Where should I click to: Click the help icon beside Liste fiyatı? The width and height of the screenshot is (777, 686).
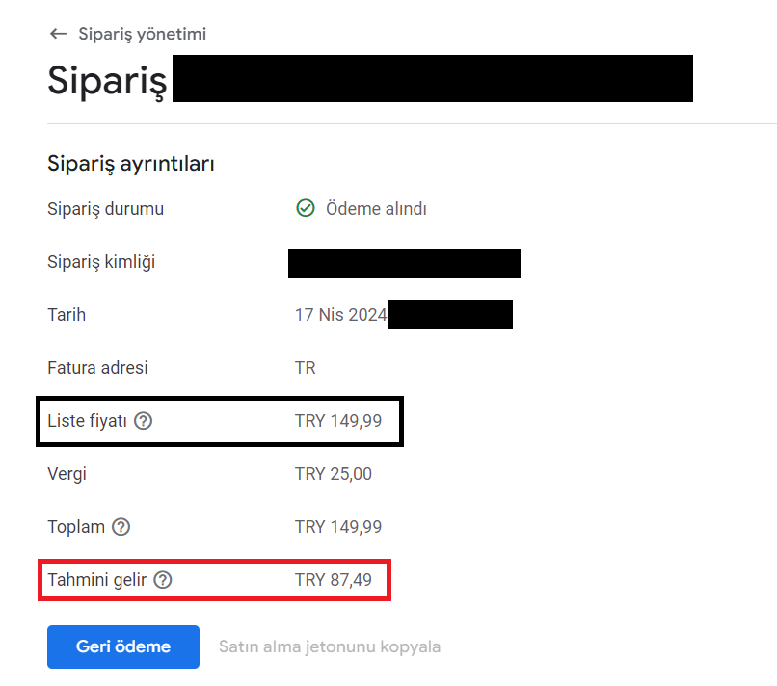point(144,421)
